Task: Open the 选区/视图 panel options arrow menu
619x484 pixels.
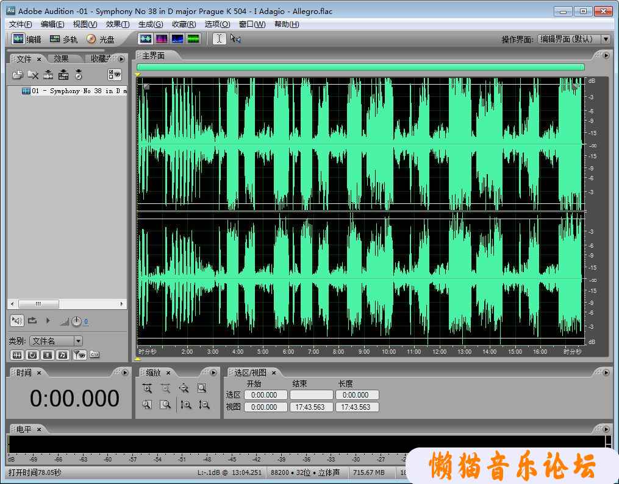Action: [606, 373]
